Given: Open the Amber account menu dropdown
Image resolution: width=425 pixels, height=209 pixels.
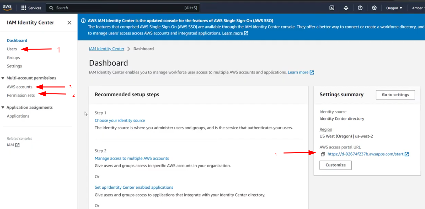Looking at the screenshot, I should click(x=418, y=8).
